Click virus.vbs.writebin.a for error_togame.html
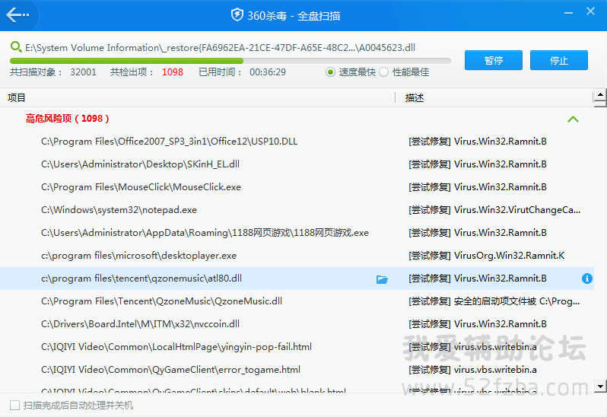 click(x=472, y=370)
